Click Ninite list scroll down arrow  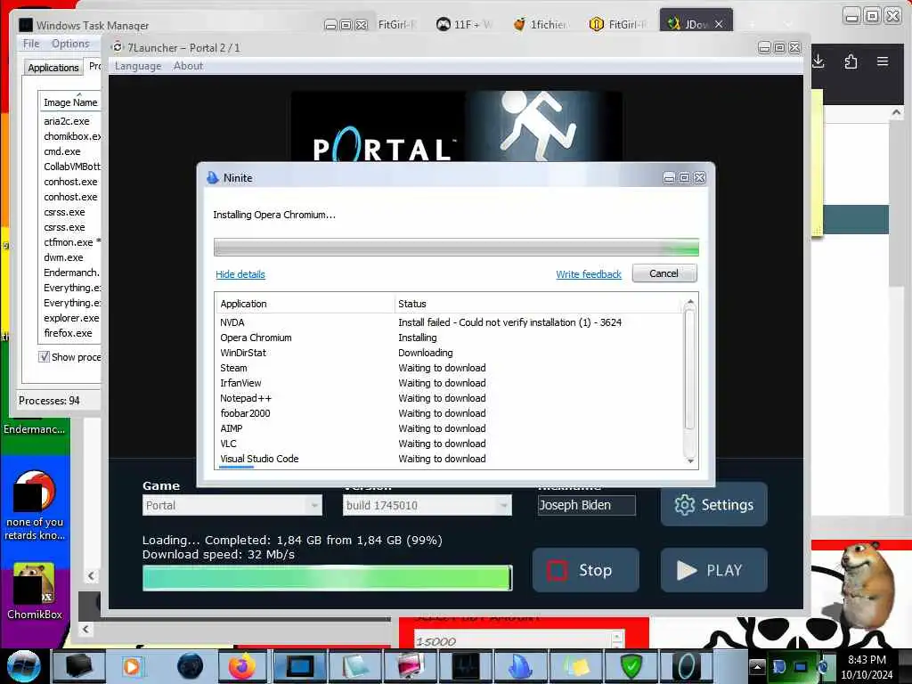pos(690,460)
